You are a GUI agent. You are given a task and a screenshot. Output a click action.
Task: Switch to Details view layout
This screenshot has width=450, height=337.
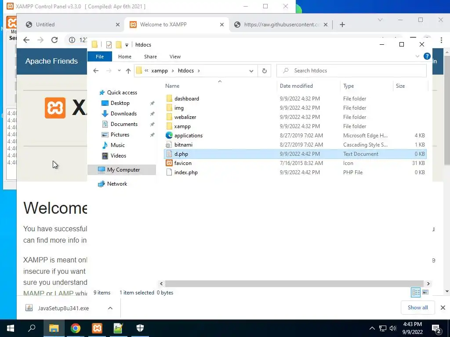coord(416,292)
